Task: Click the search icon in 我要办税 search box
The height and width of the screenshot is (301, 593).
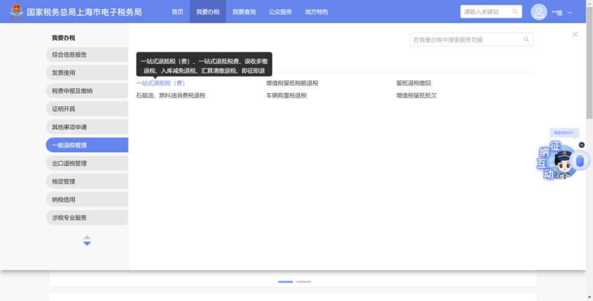Action: tap(526, 40)
